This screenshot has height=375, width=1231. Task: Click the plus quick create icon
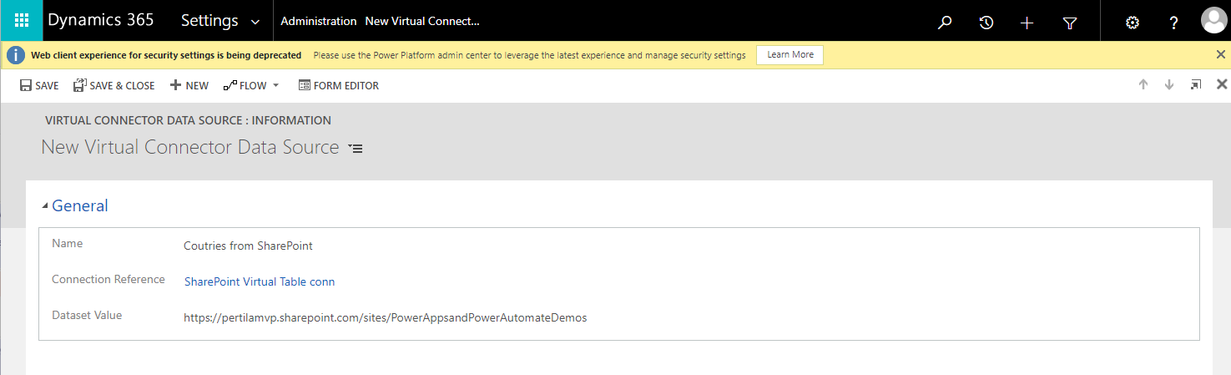1027,23
